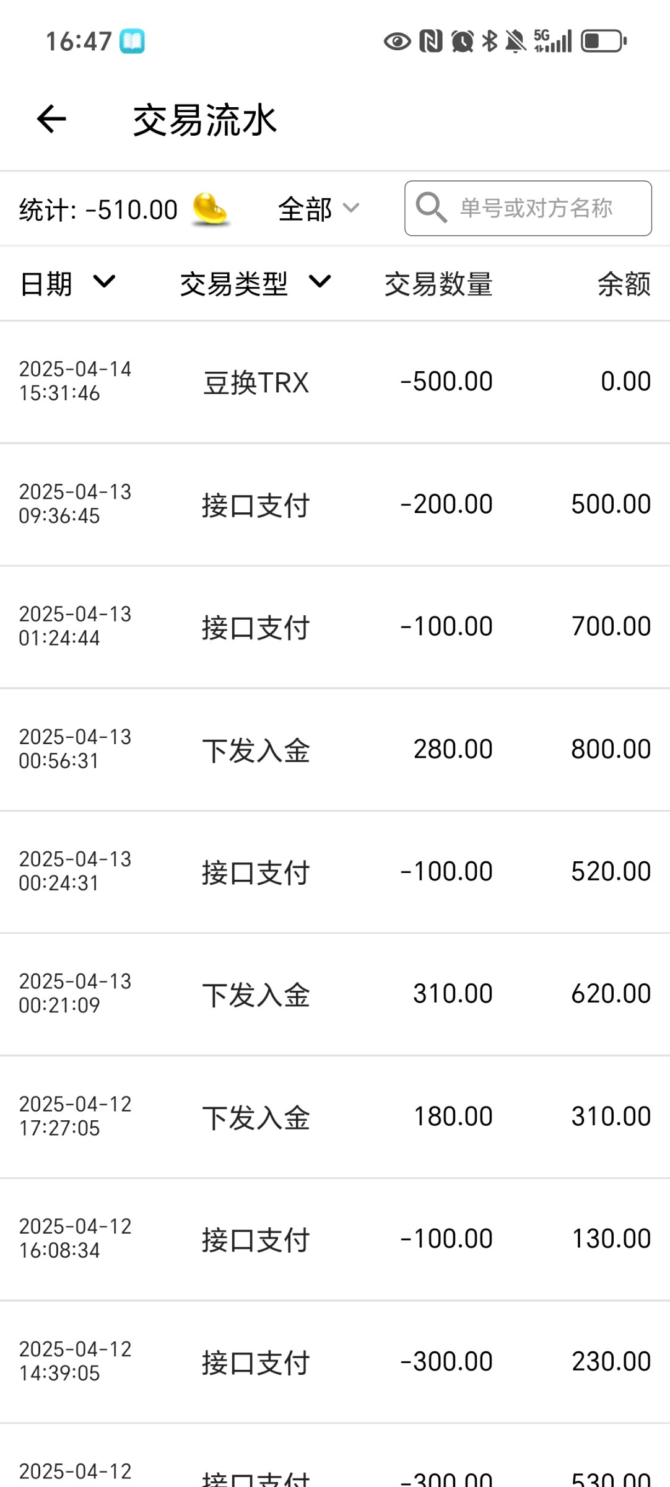Tap the gold bean coin icon
The width and height of the screenshot is (670, 1487).
(x=210, y=209)
